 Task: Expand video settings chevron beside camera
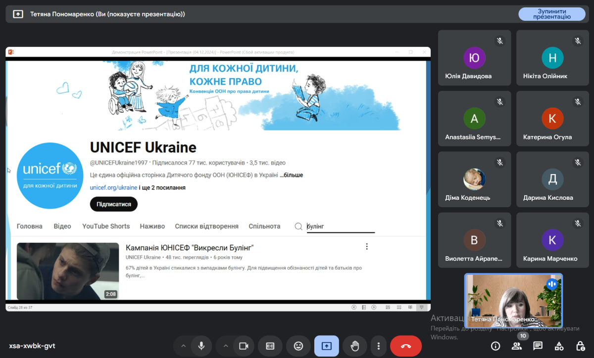226,346
